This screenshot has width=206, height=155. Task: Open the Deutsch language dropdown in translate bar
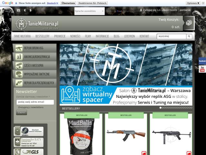pos(52,3)
